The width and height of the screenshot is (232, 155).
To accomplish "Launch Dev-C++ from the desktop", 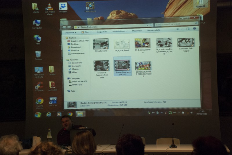I will pyautogui.click(x=53, y=102).
